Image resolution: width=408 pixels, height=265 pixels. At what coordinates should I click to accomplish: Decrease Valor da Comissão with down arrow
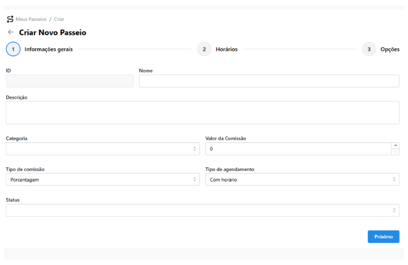395,152
